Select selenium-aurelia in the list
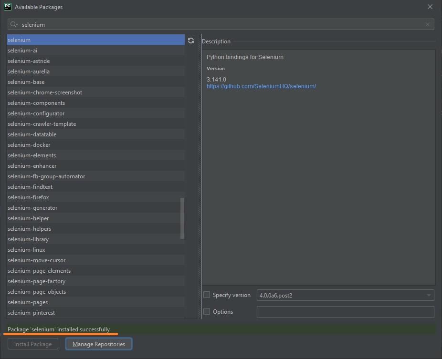Image resolution: width=442 pixels, height=359 pixels. (95, 71)
